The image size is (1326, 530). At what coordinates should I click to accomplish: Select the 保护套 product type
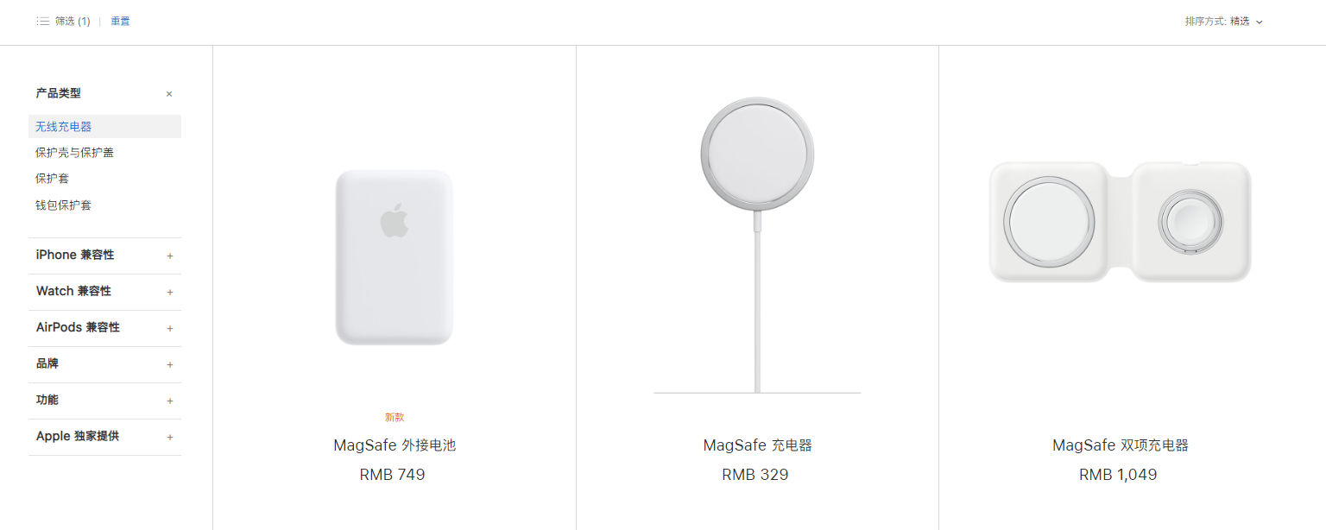(52, 179)
